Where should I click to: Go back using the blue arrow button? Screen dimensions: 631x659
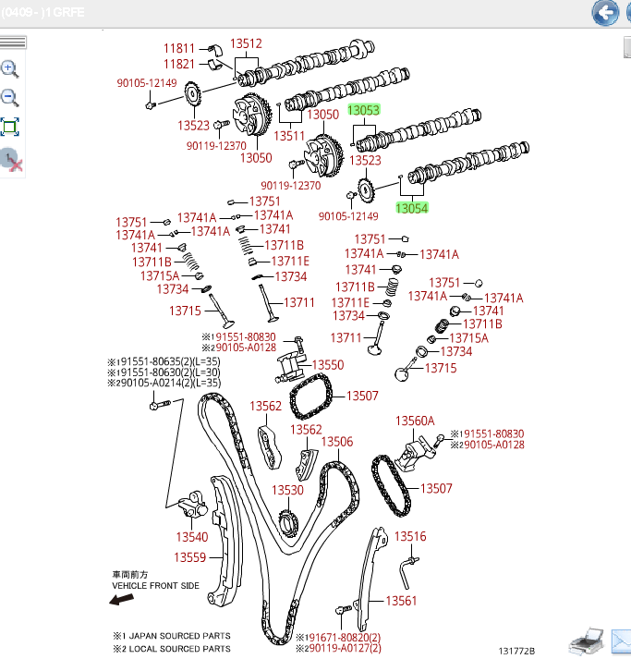coord(605,13)
